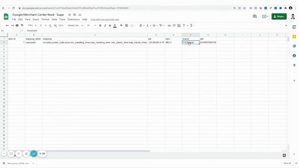Increase decimal places
Image resolution: width=299 pixels, height=168 pixels.
pyautogui.click(x=55, y=26)
